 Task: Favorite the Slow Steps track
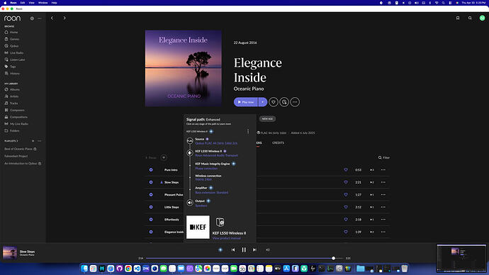coord(346,182)
